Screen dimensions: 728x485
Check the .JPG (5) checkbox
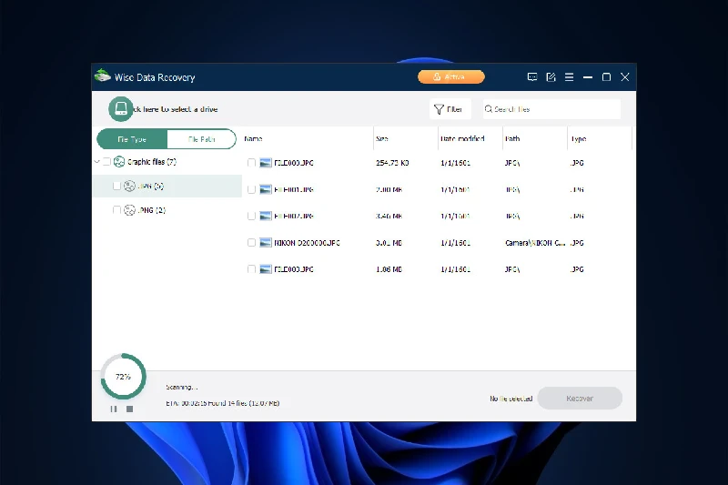pos(116,187)
